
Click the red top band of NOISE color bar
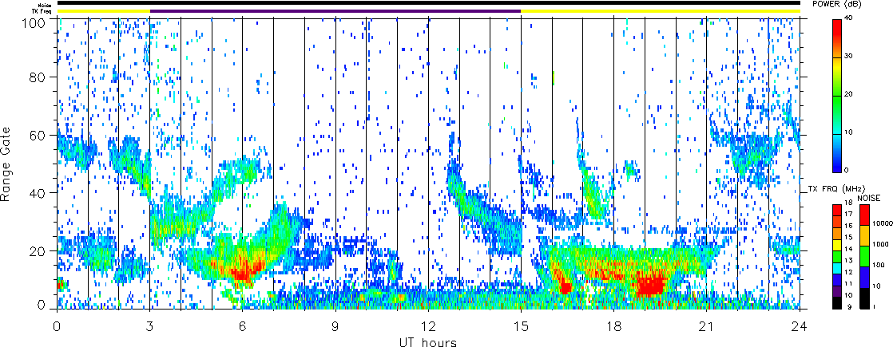(864, 215)
